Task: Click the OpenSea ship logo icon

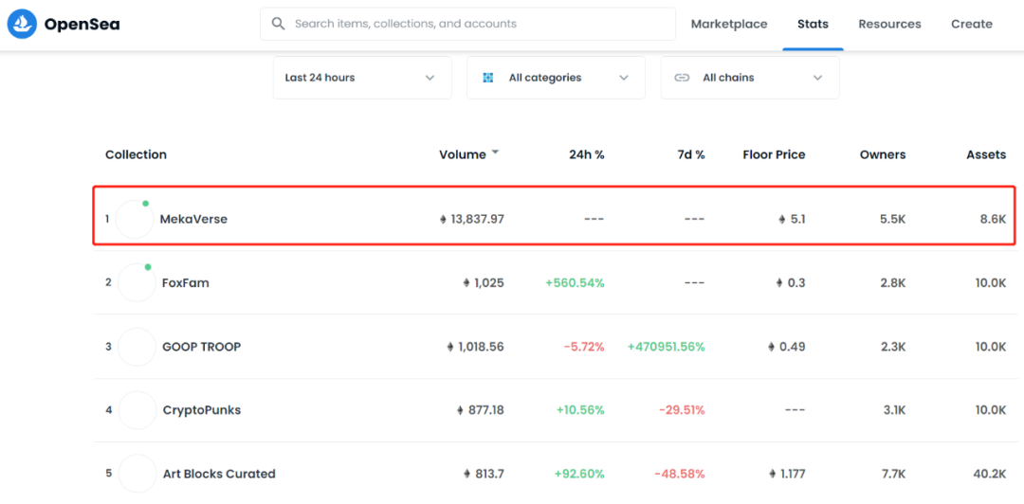Action: (22, 24)
